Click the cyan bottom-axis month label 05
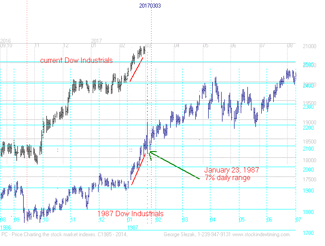Viewport: 325px width, 246px height. point(242,219)
